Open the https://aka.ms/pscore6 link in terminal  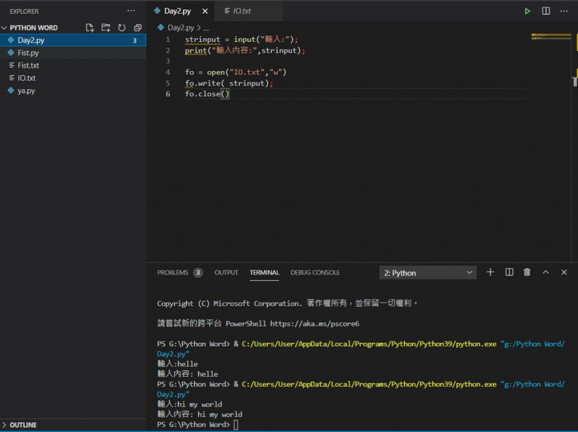coord(314,324)
